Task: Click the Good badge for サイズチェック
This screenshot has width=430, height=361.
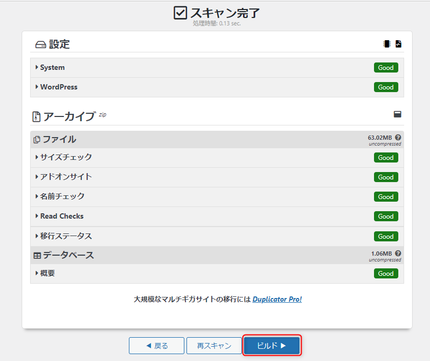Action: [x=386, y=157]
